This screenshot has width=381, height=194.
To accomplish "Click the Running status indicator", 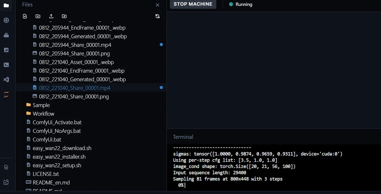I will coord(241,4).
